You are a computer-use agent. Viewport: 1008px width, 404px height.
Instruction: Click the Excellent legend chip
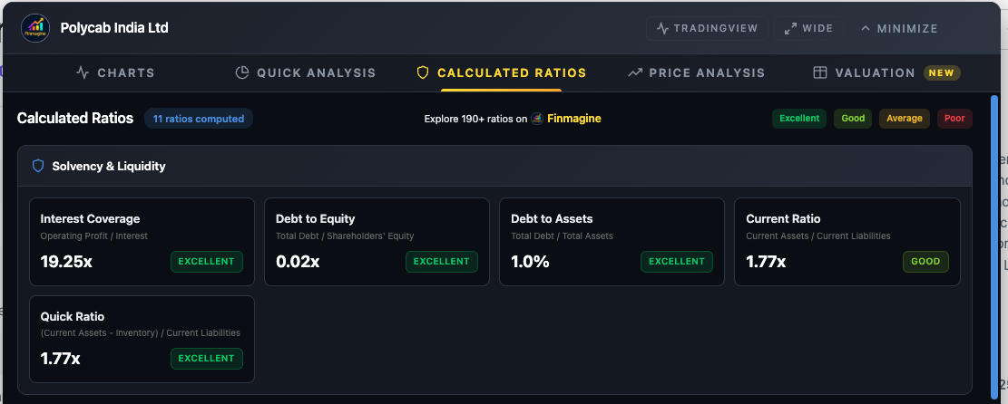tap(799, 118)
